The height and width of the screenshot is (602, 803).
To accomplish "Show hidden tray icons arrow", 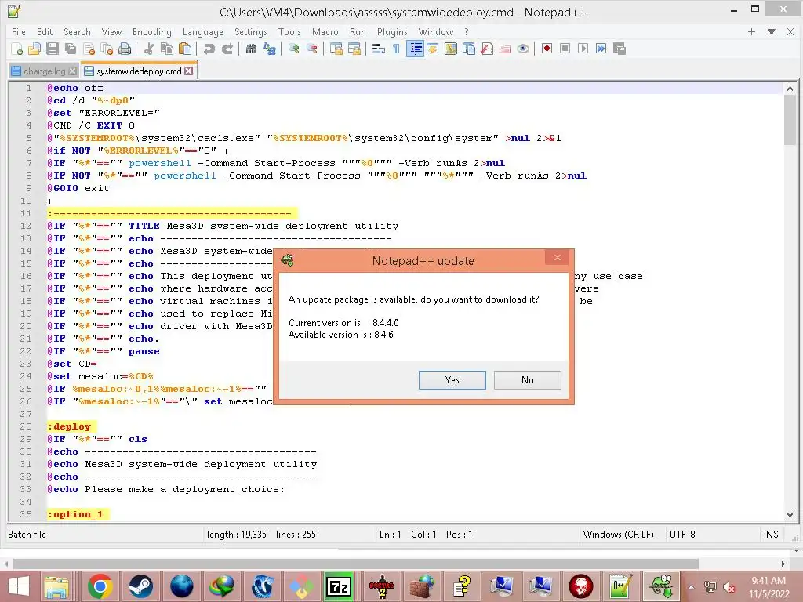I will coord(692,586).
